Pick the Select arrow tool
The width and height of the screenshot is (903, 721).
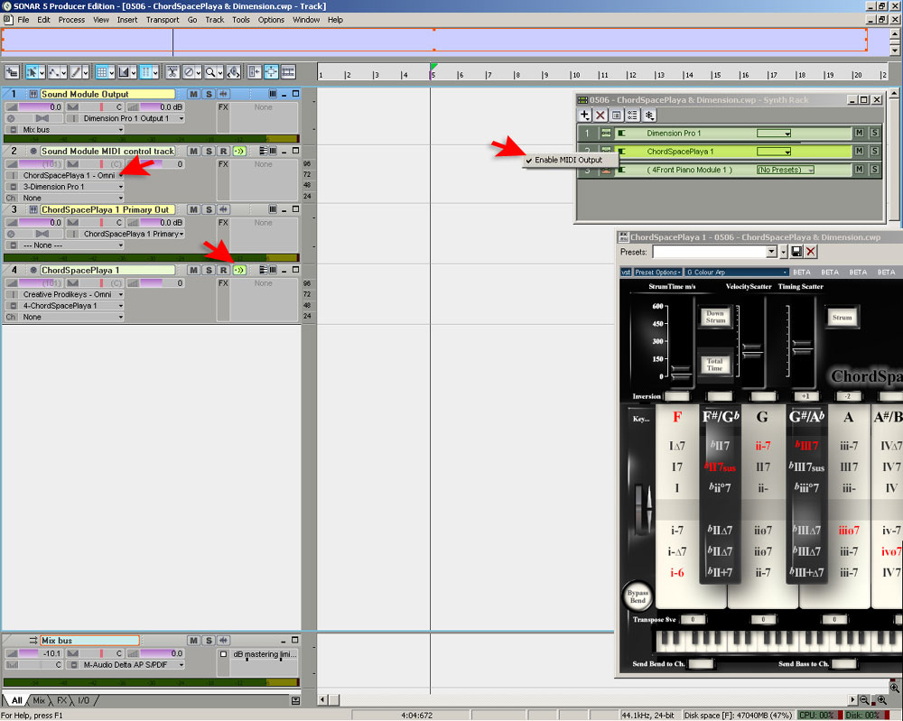[x=32, y=72]
